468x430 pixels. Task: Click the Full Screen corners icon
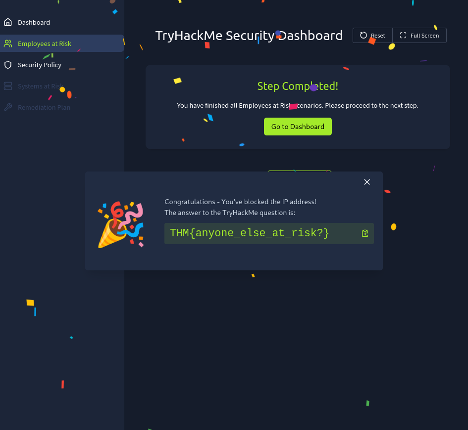pos(403,35)
